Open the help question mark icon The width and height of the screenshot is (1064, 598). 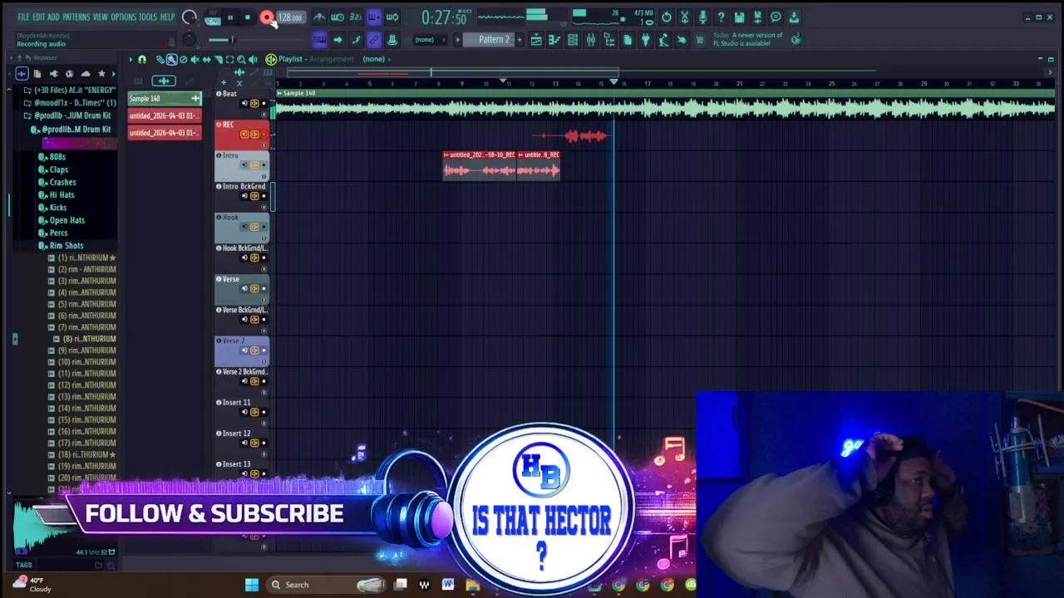click(721, 17)
